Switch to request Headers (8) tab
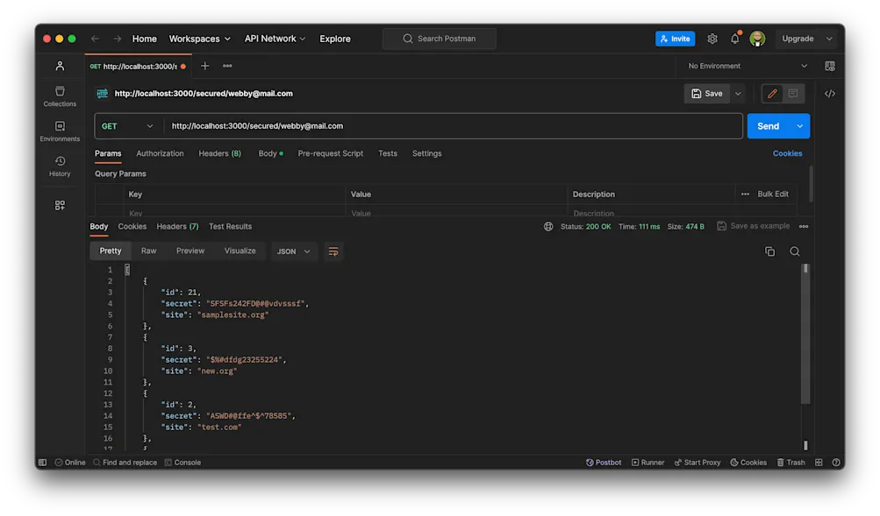 click(219, 153)
